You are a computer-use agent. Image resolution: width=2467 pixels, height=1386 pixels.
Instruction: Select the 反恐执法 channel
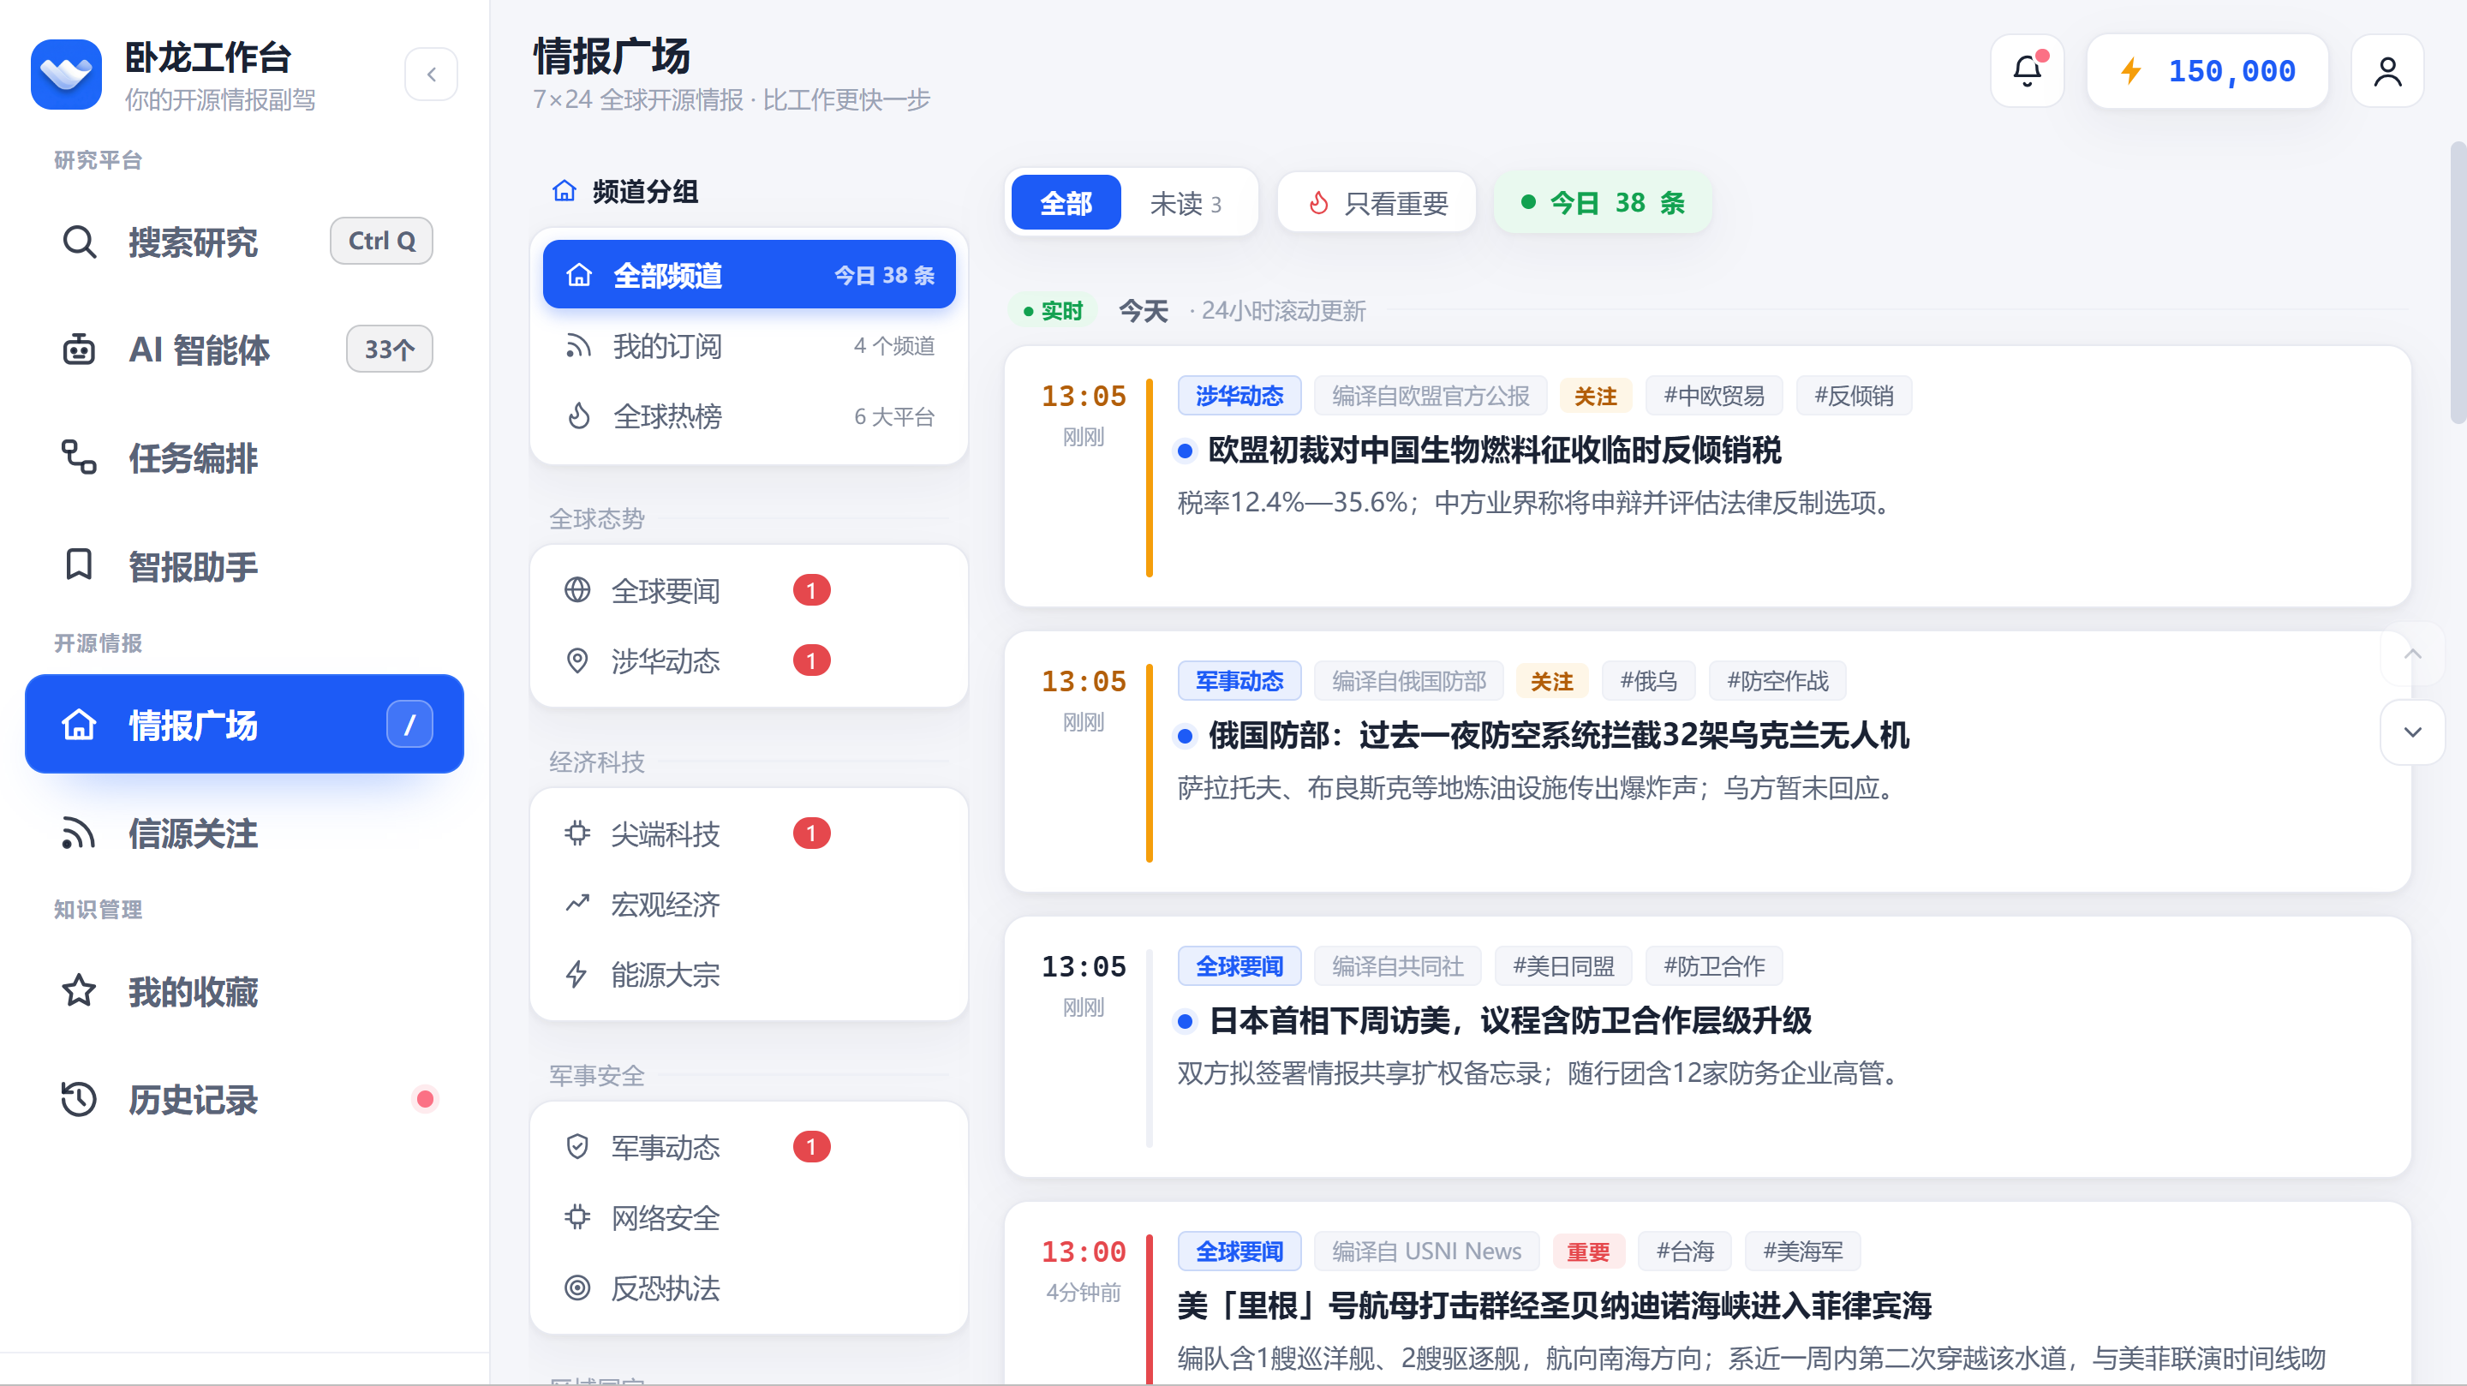point(749,1287)
